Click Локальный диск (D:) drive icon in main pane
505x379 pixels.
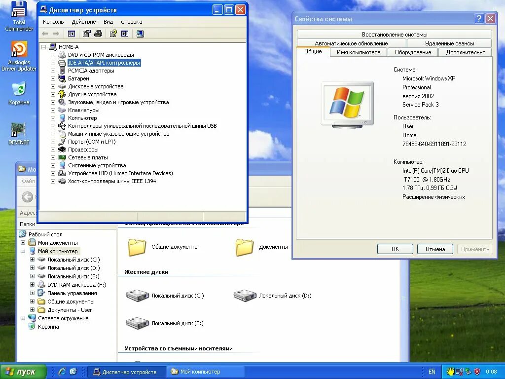coord(245,296)
